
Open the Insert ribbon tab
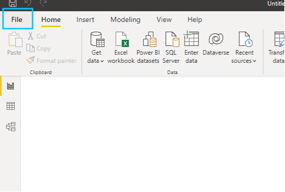tap(85, 20)
